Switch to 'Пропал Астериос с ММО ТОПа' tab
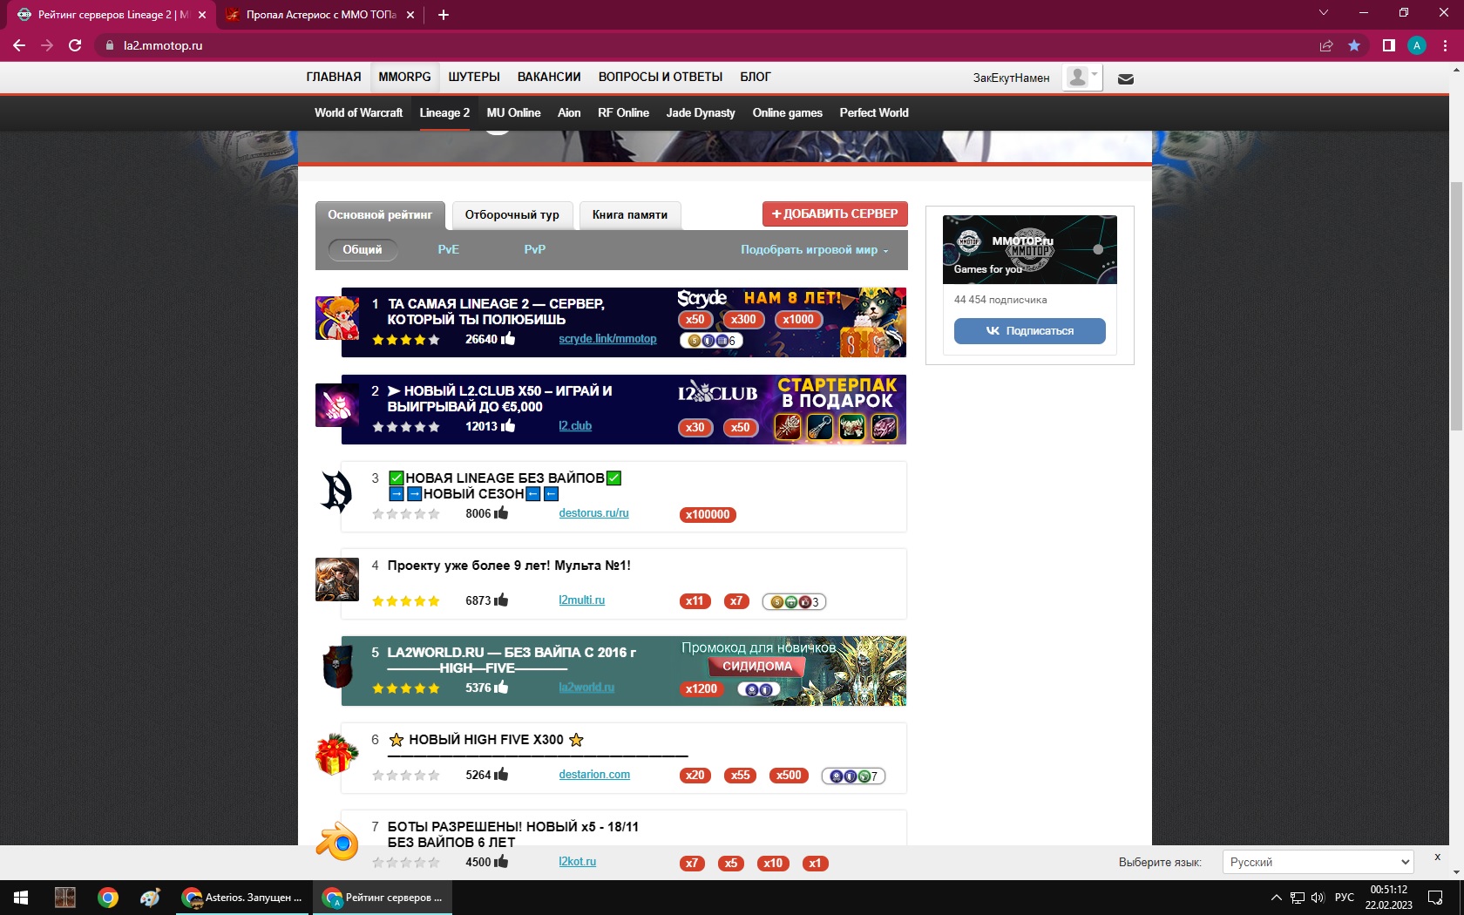The width and height of the screenshot is (1464, 915). (320, 15)
